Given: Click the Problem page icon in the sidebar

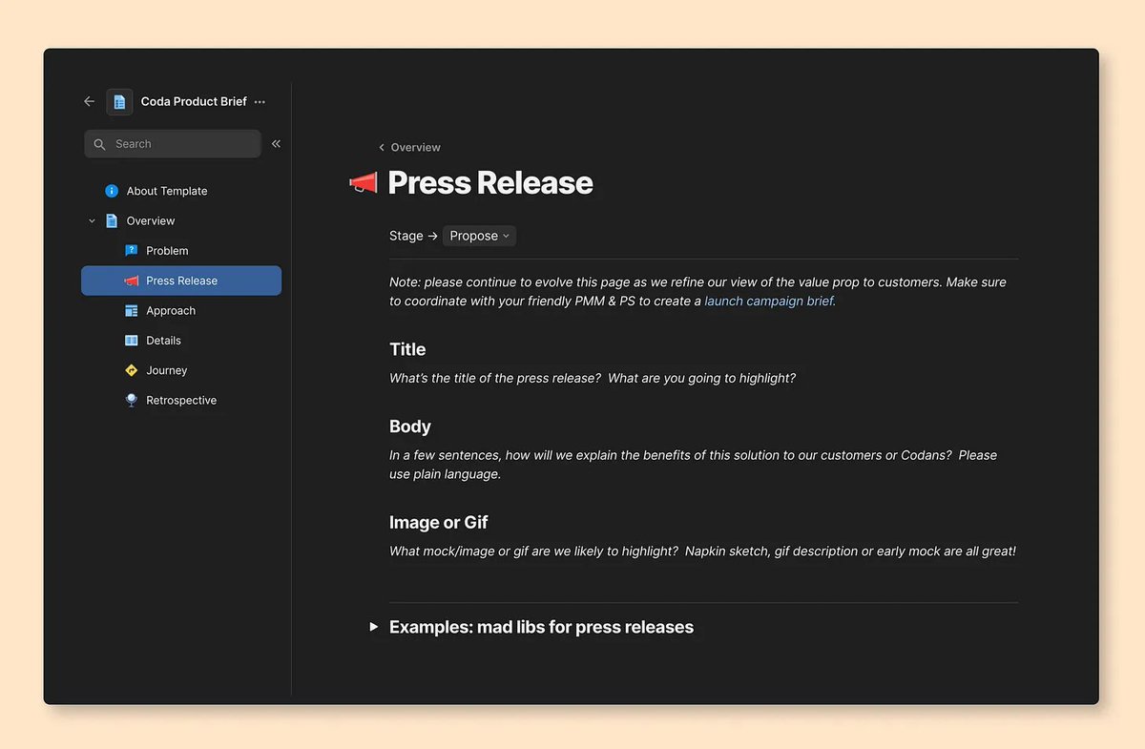Looking at the screenshot, I should click(x=130, y=250).
